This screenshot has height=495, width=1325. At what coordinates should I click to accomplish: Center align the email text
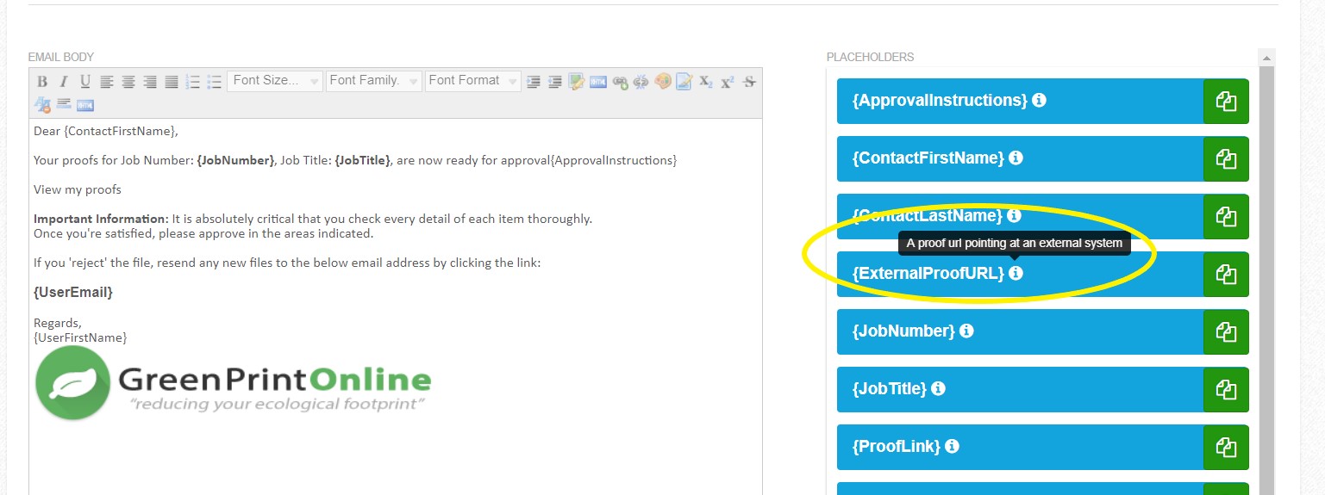coord(128,82)
